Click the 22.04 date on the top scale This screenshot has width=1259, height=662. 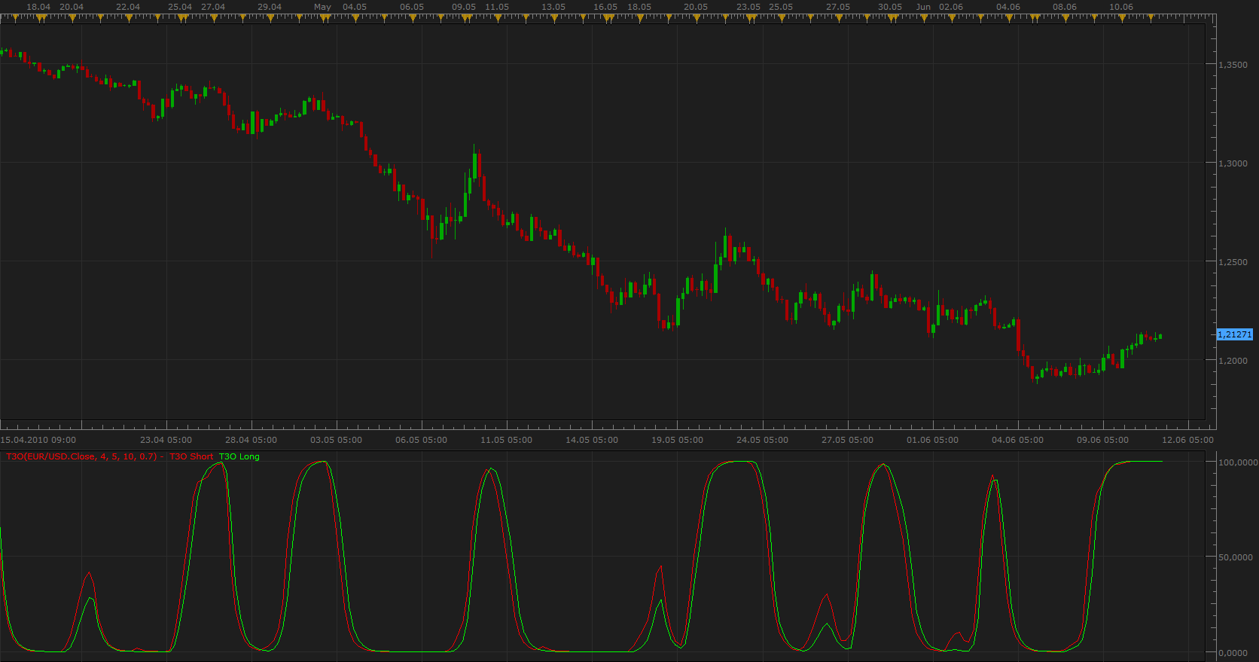click(128, 7)
